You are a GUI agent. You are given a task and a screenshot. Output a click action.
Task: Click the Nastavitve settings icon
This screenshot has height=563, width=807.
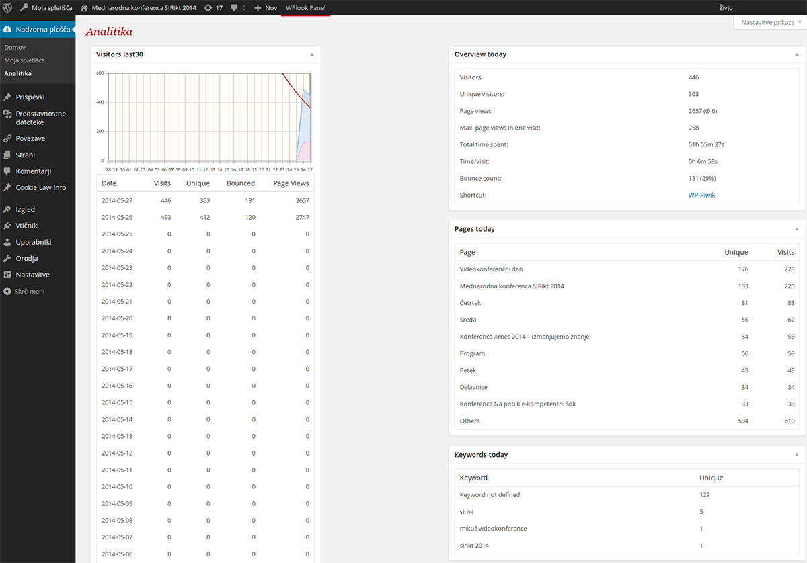7,275
